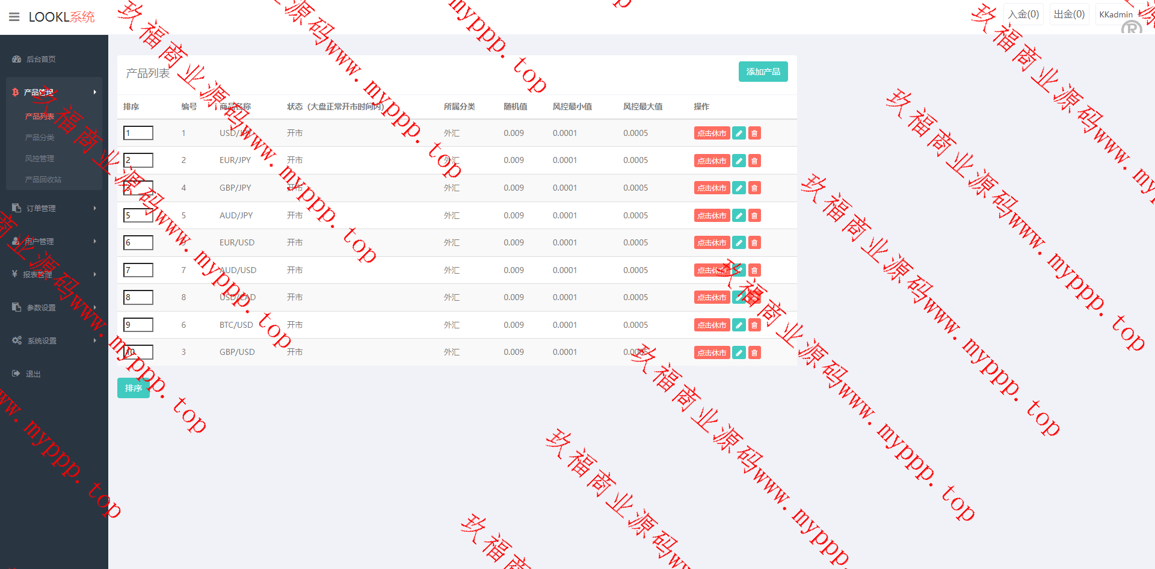Click the sort order input for EUR/JPY
This screenshot has height=569, width=1155.
point(138,160)
